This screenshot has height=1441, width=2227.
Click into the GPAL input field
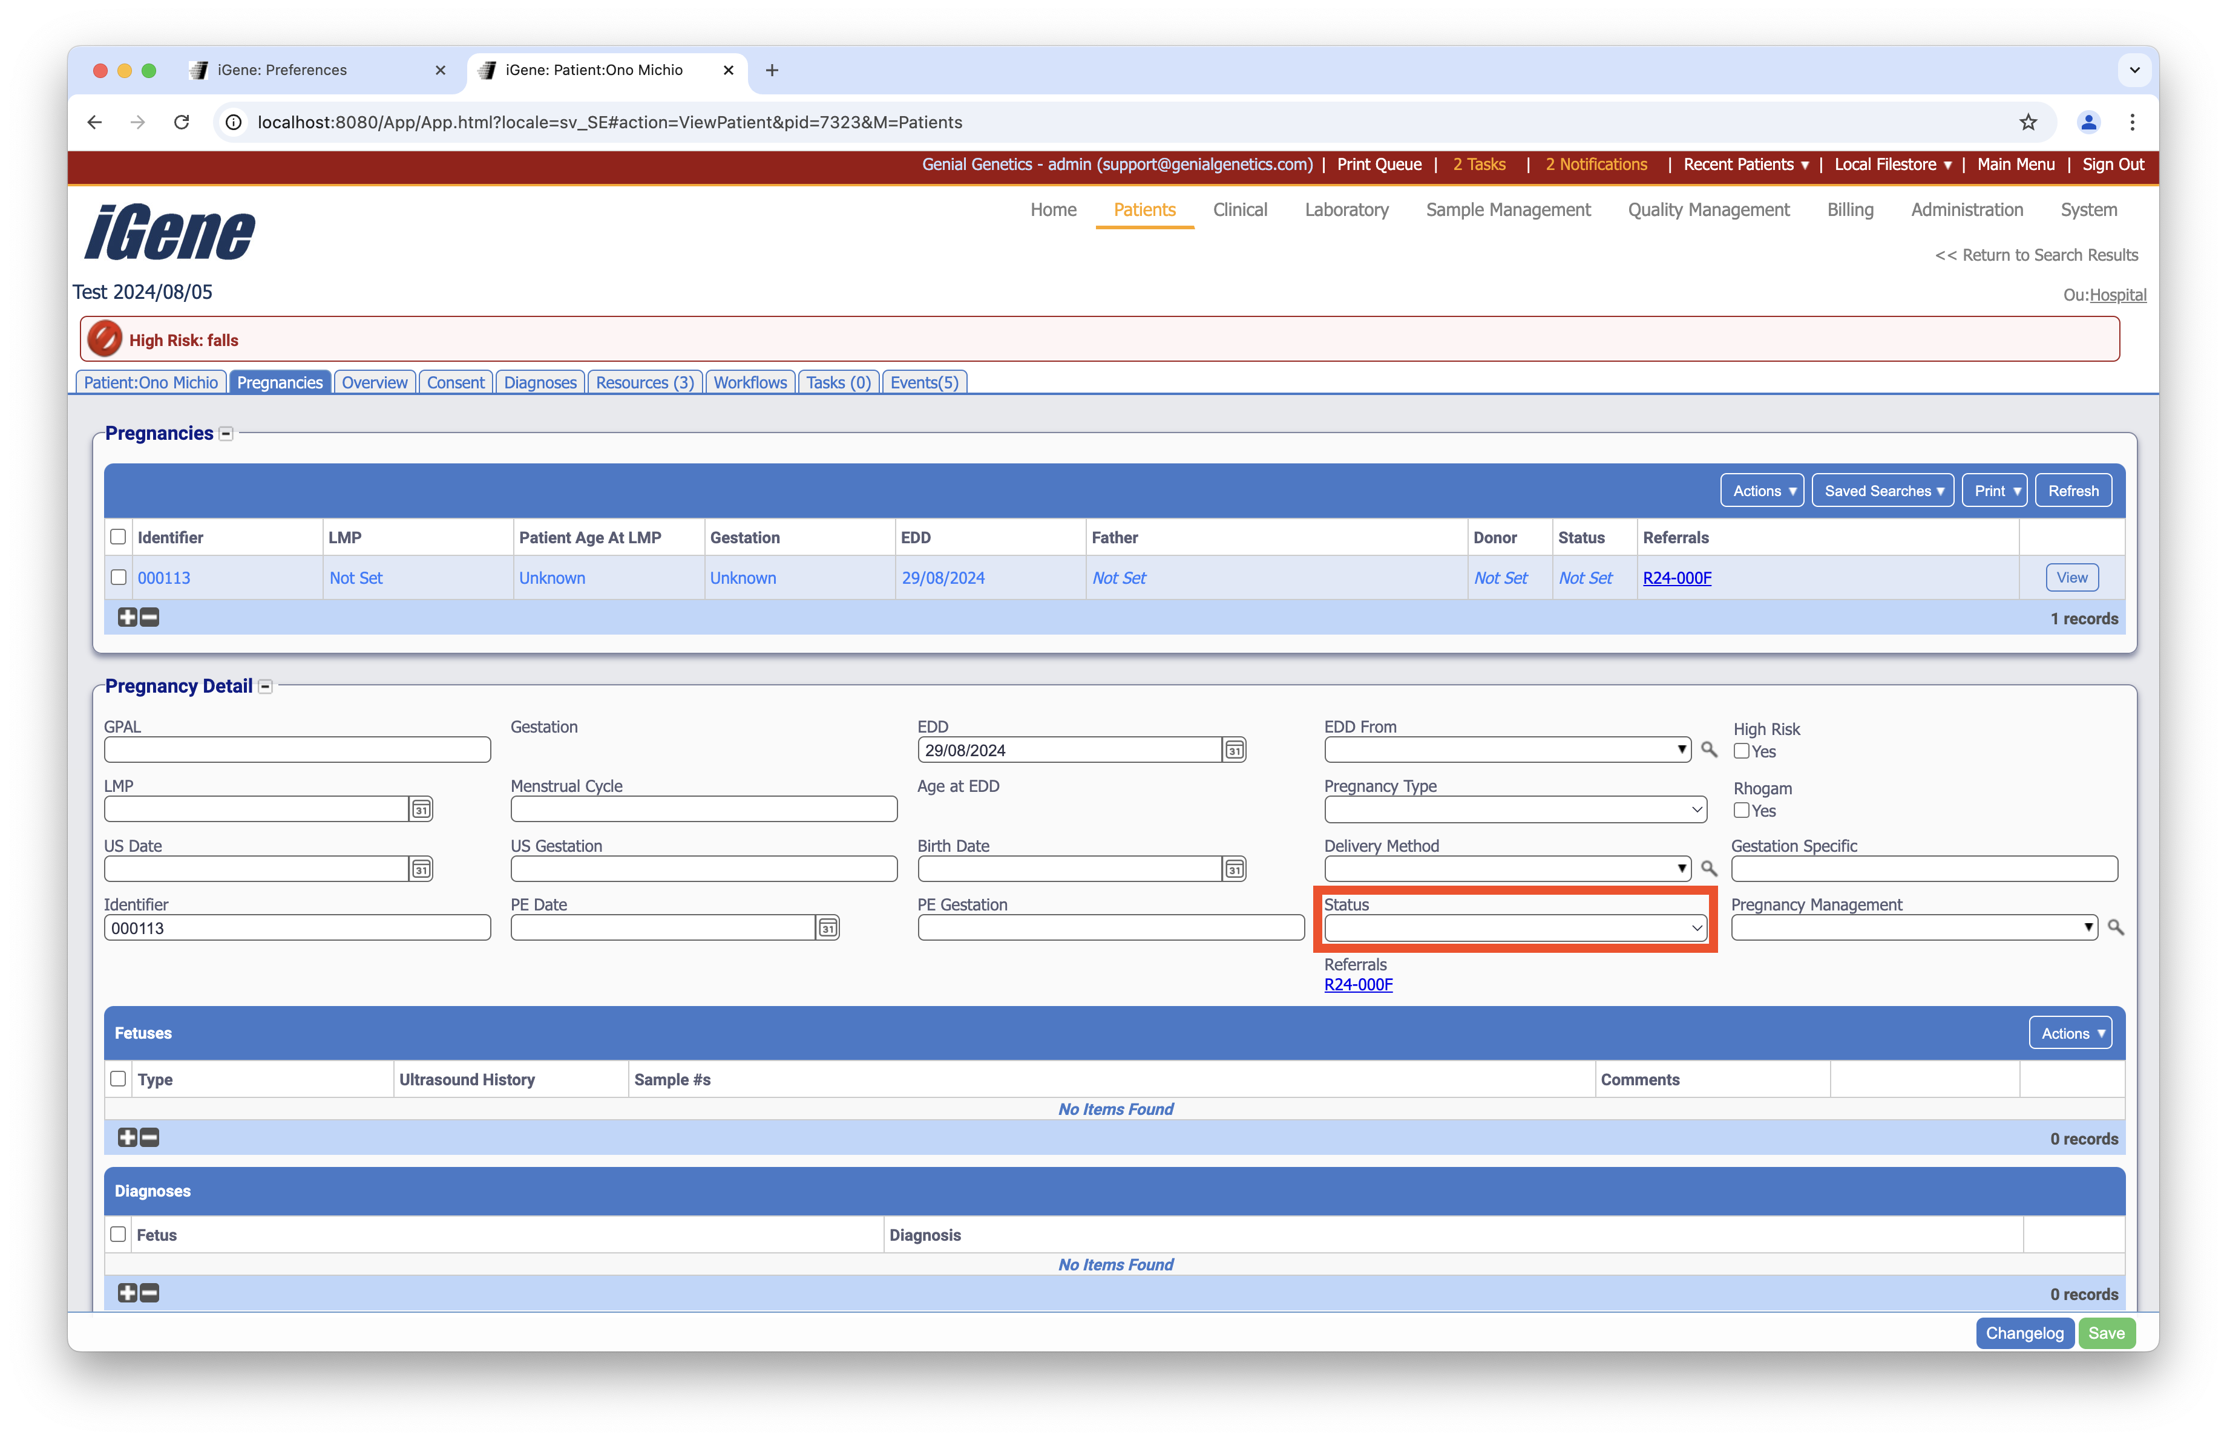[x=297, y=750]
